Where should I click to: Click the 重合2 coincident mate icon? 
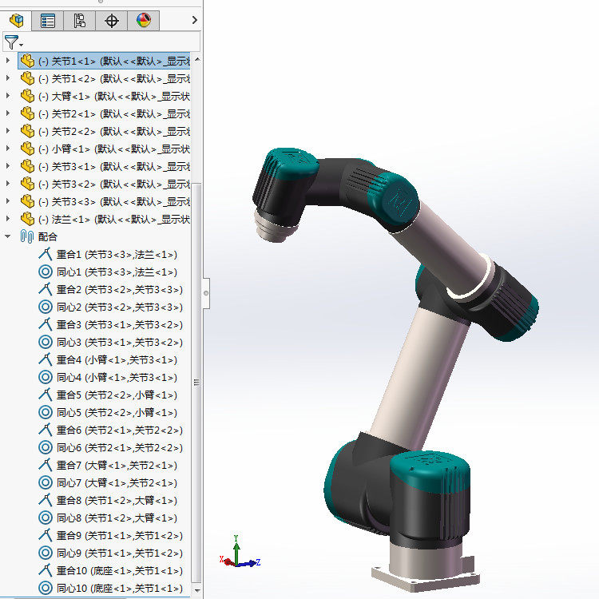tap(45, 289)
